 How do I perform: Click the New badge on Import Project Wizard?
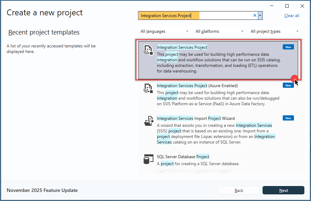pos(288,118)
